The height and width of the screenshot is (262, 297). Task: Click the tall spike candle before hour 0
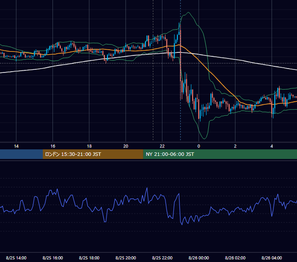(x=180, y=62)
